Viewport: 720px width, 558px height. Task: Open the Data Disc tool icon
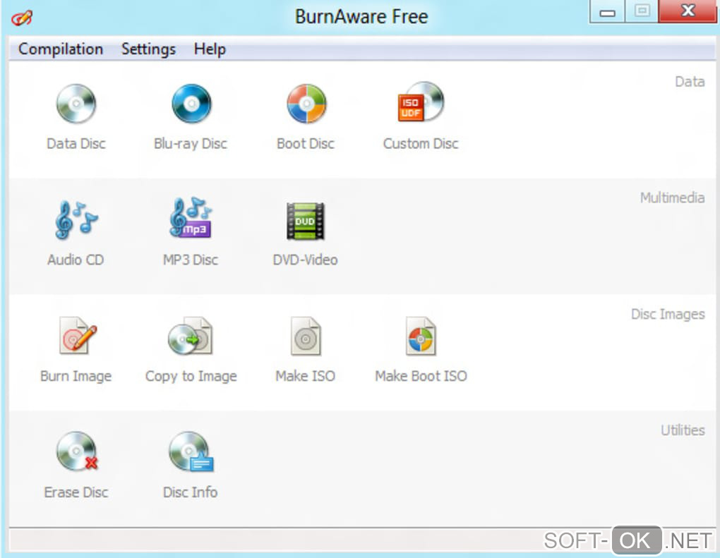click(76, 104)
